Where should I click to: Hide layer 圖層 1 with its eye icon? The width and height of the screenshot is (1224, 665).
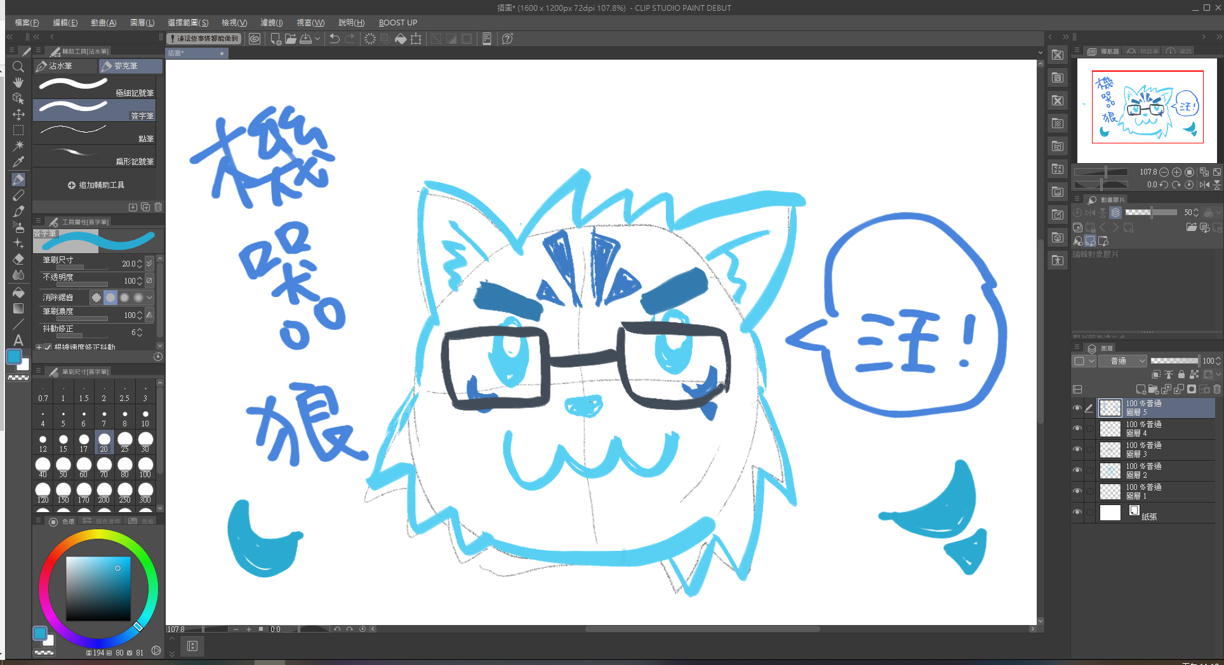tap(1077, 492)
